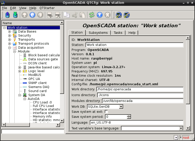
Task: Expand the Data Bases tree node
Action: (x=10, y=32)
